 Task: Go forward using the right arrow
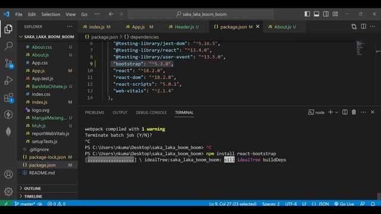pyautogui.click(x=120, y=14)
